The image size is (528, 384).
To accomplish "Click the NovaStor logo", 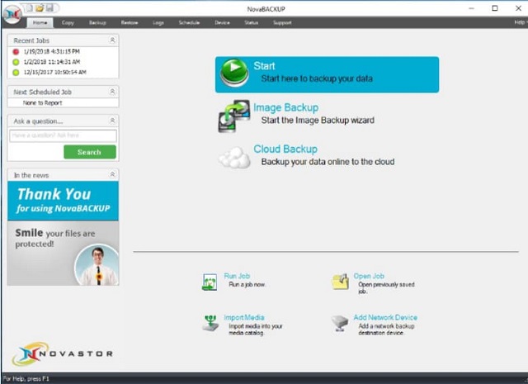I will click(x=63, y=353).
